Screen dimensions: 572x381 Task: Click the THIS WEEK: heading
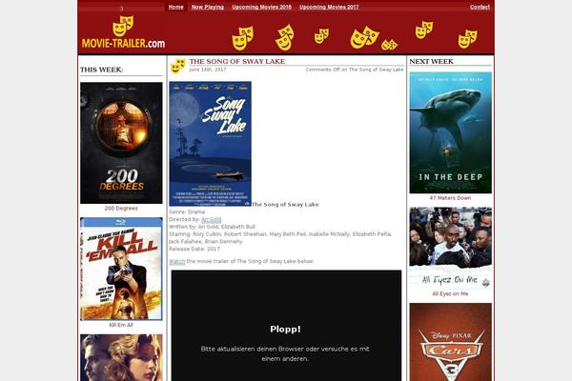point(102,70)
